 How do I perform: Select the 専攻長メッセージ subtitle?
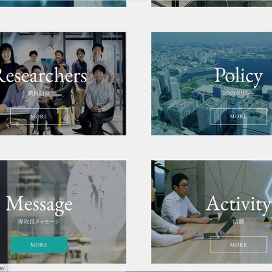(x=39, y=221)
